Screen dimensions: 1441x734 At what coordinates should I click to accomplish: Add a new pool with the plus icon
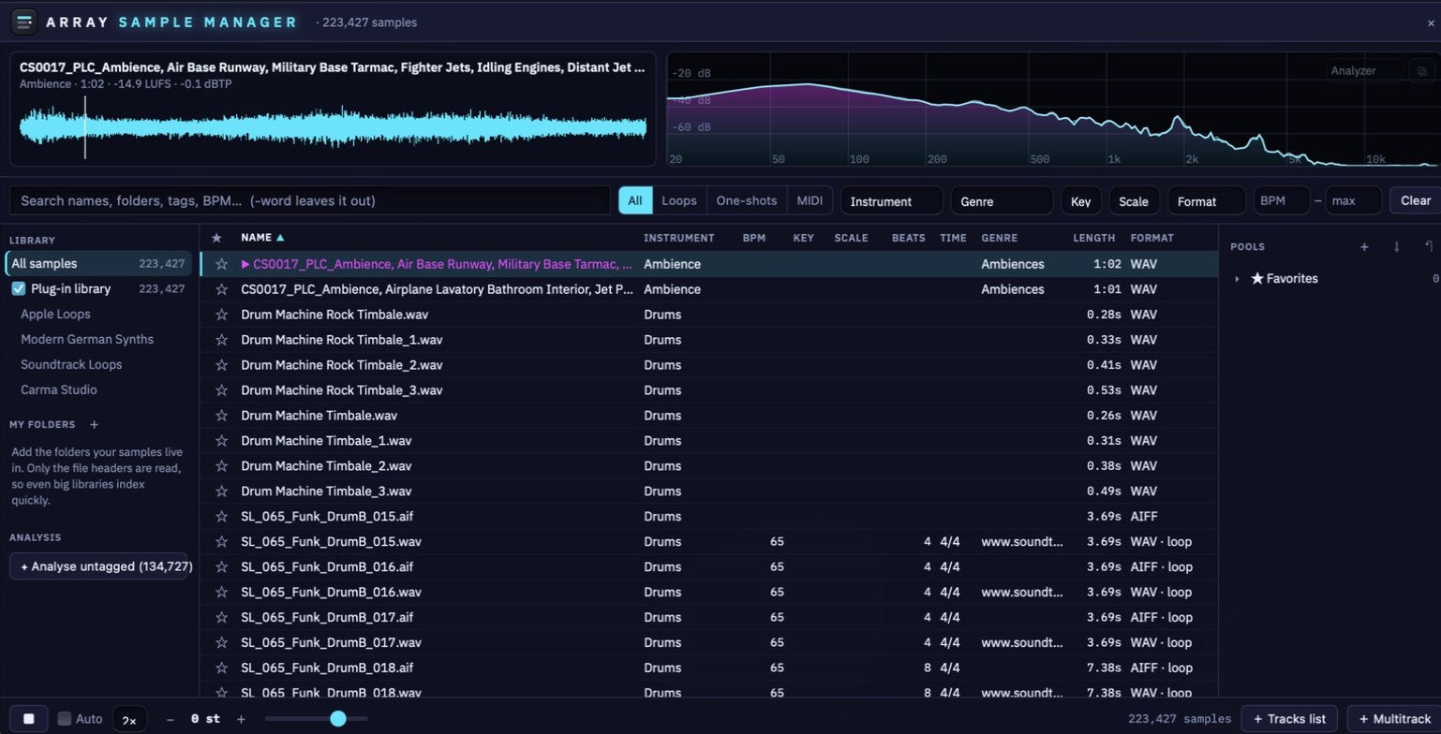click(x=1364, y=247)
